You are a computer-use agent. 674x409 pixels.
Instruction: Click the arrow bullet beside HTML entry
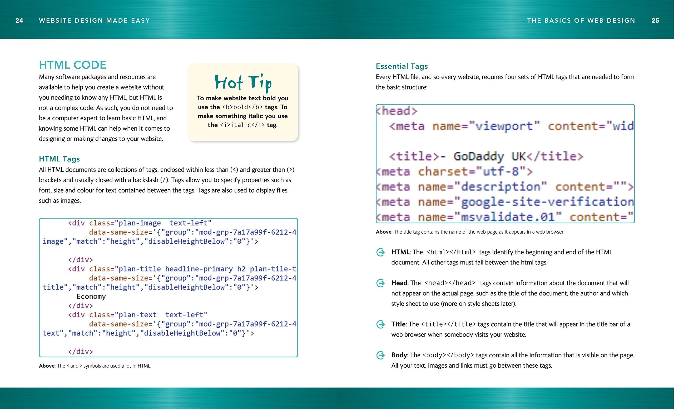(380, 252)
